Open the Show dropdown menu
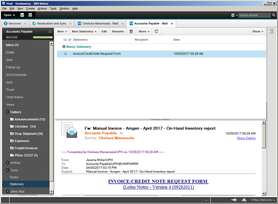278x204 pixels. (x=258, y=31)
